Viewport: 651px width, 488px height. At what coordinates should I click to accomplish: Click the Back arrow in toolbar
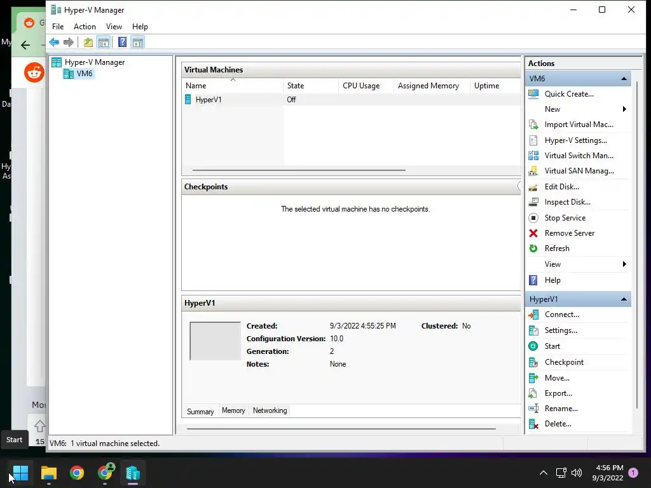(x=54, y=42)
